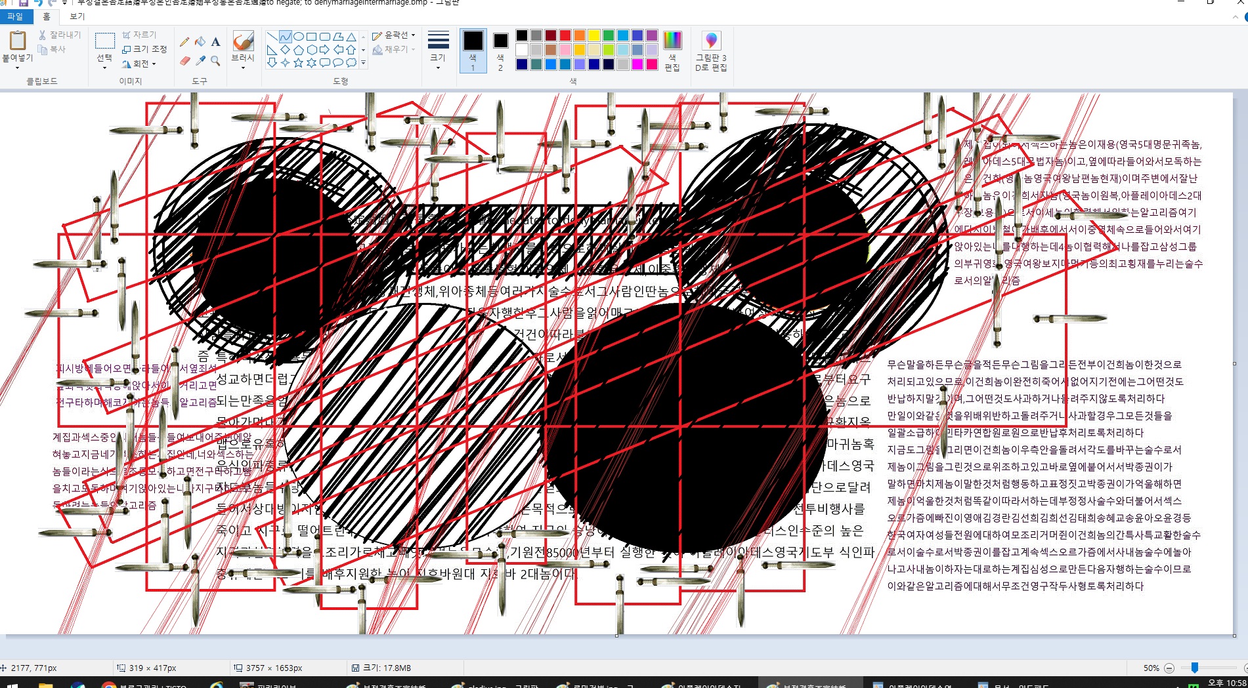Choose the Five-point star shape
This screenshot has width=1248, height=688.
pyautogui.click(x=298, y=62)
